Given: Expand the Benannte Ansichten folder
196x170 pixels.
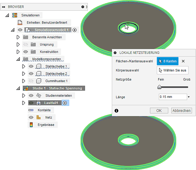Looking at the screenshot, I should [18, 37].
